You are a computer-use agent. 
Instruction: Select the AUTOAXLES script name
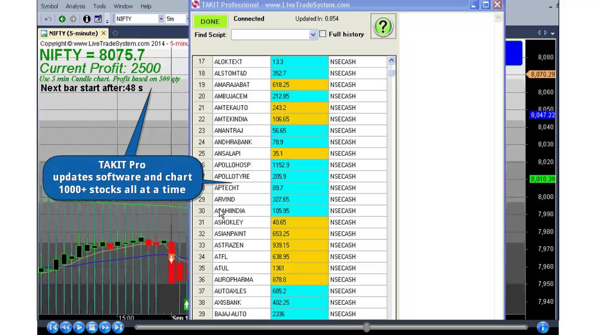[x=230, y=291]
